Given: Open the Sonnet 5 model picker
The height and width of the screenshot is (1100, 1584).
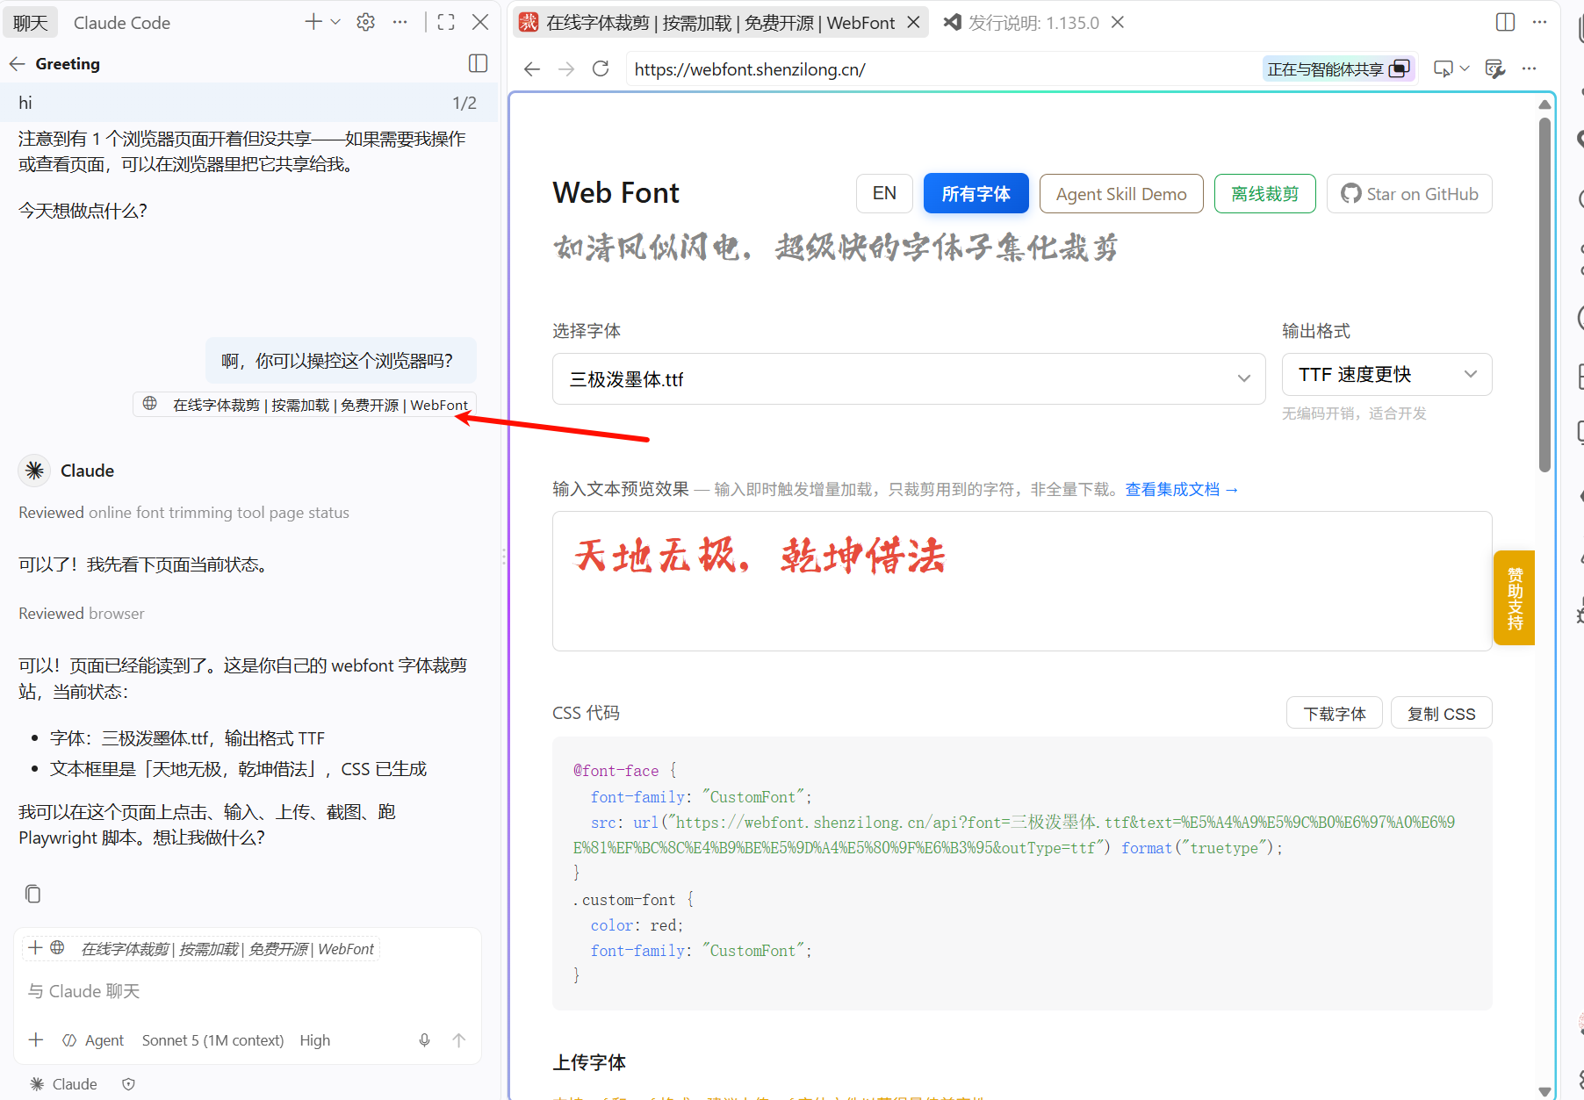Looking at the screenshot, I should click(x=212, y=1039).
